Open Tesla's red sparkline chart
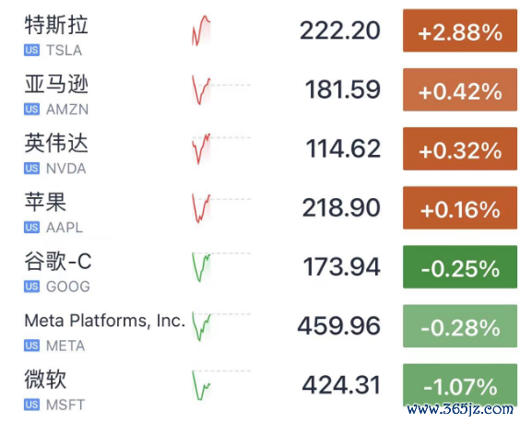 point(201,30)
